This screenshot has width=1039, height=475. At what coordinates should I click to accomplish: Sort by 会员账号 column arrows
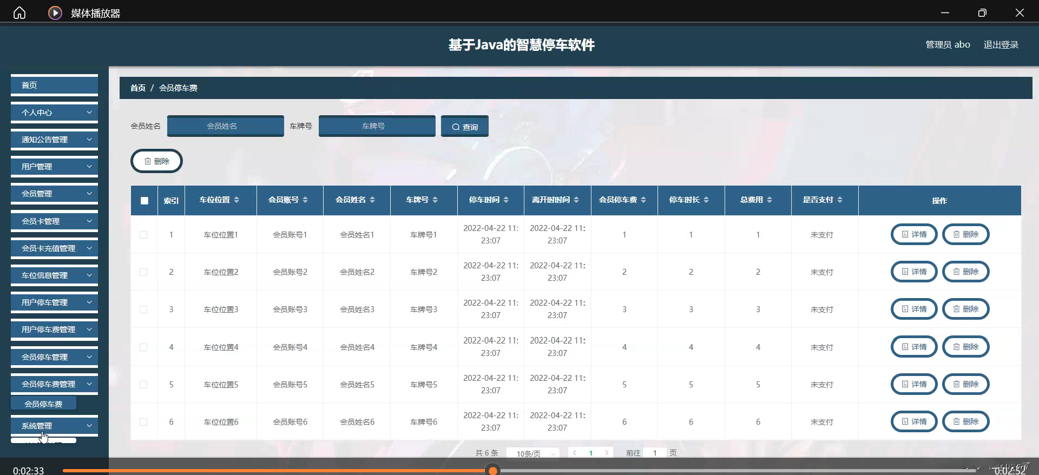pos(305,200)
